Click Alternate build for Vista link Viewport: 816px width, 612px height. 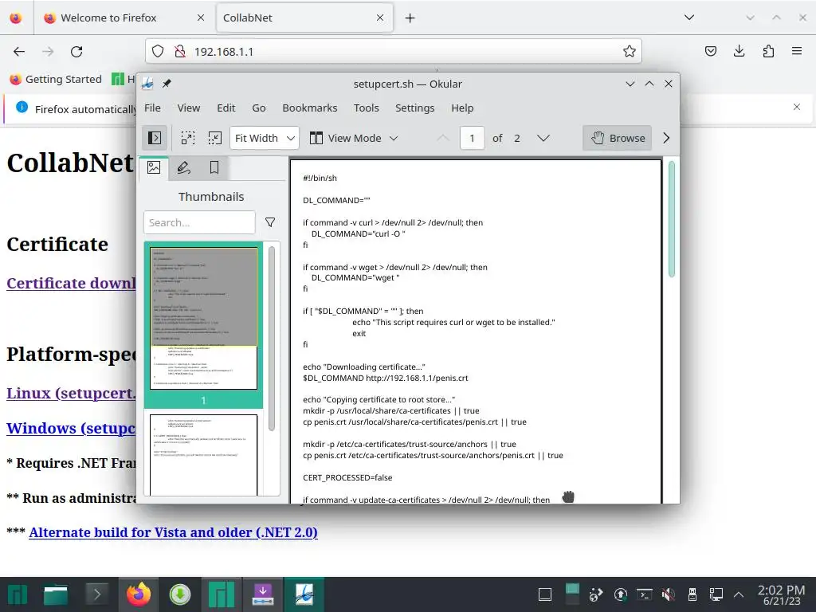173,532
